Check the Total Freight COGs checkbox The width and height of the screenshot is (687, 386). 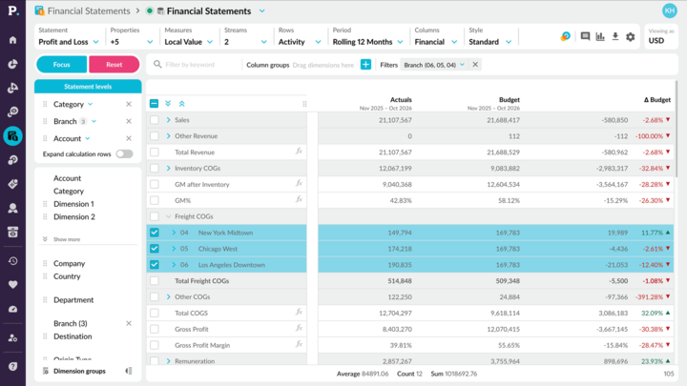155,280
